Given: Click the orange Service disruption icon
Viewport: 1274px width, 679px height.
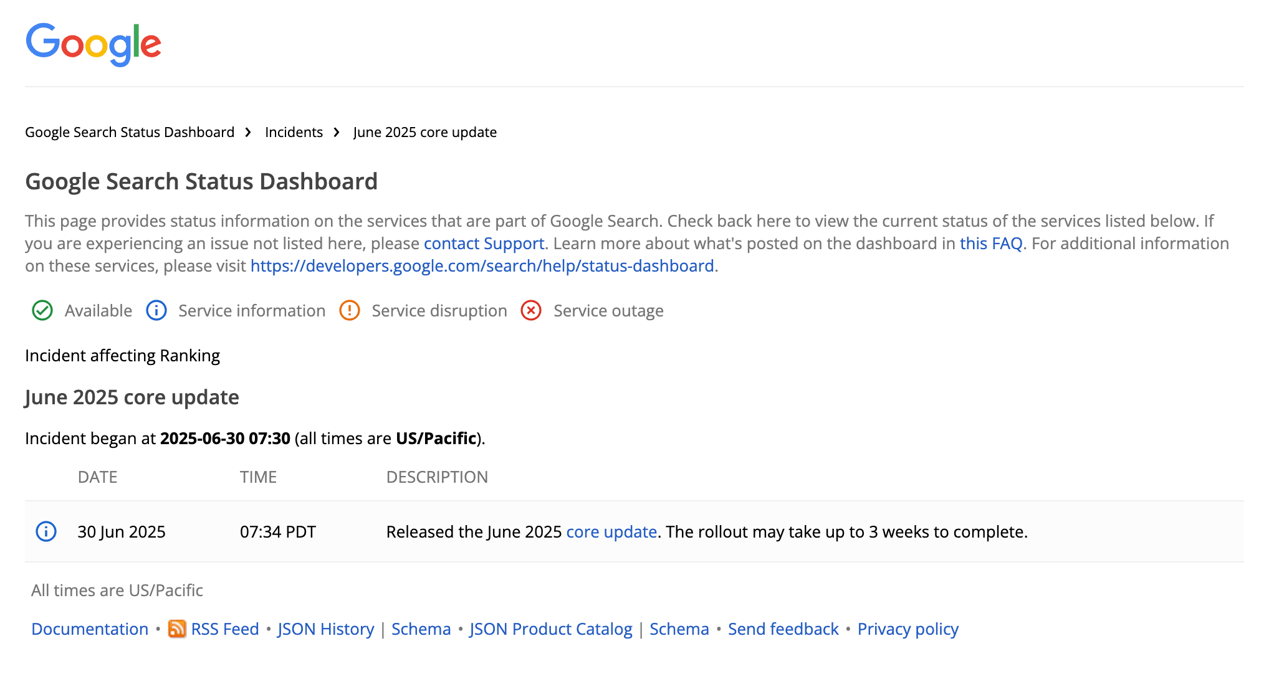Looking at the screenshot, I should [x=350, y=310].
